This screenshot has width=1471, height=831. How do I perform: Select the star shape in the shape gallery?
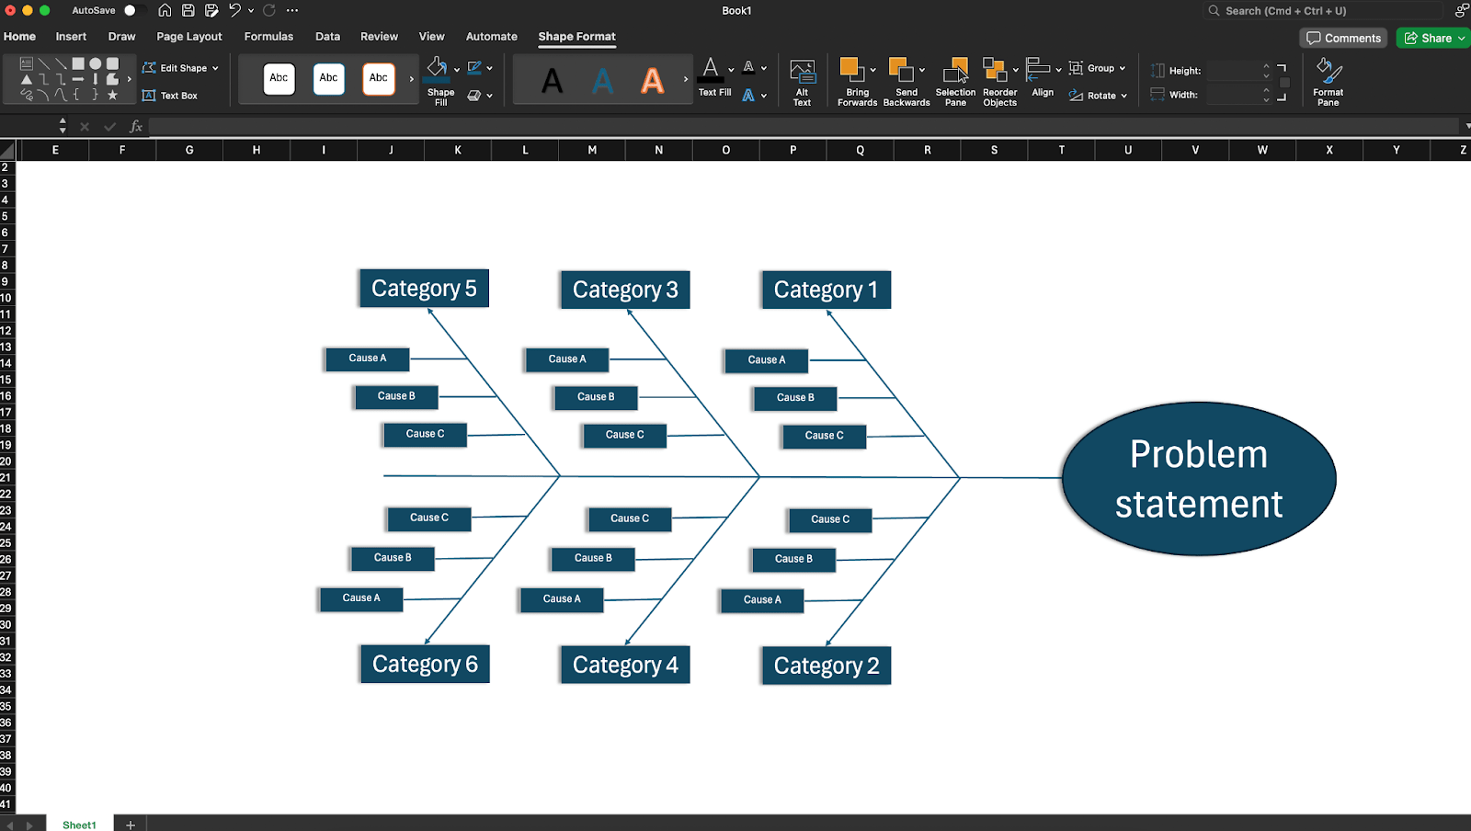tap(112, 95)
